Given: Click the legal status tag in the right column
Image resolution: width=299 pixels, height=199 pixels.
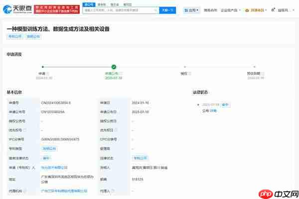Looking at the screenshot, I should tap(140, 158).
